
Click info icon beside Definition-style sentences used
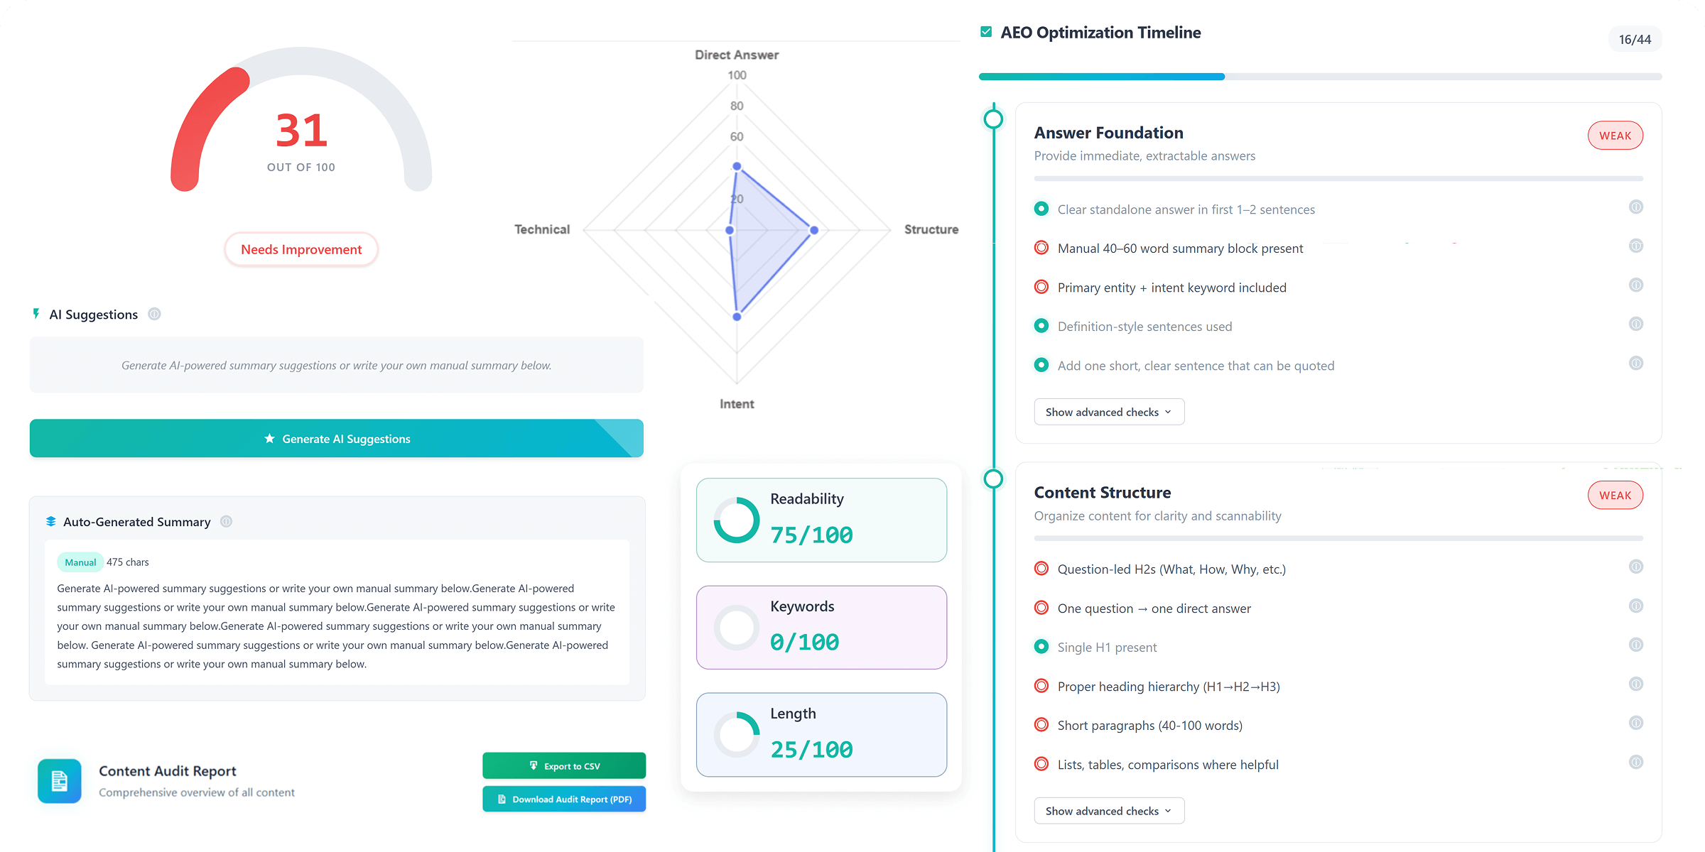pyautogui.click(x=1636, y=324)
